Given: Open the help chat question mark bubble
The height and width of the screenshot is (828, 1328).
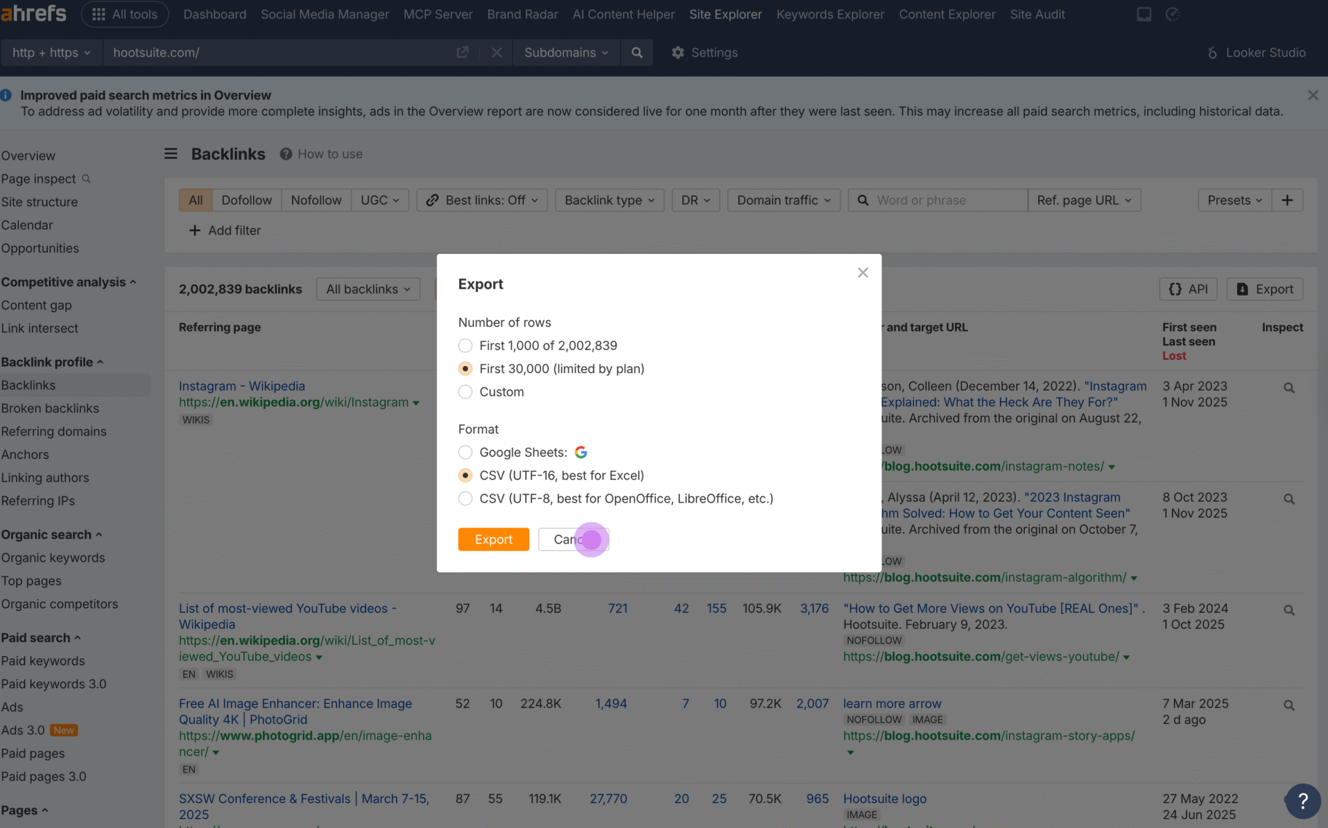Looking at the screenshot, I should pyautogui.click(x=1303, y=801).
